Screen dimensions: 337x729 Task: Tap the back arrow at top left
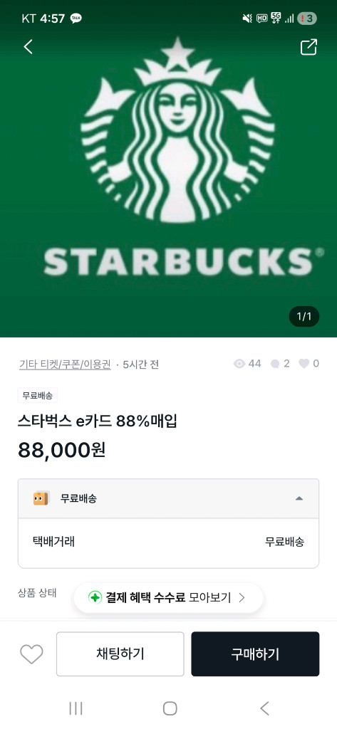coord(28,46)
